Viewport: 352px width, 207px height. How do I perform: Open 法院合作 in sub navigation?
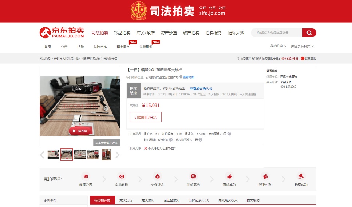point(100,47)
